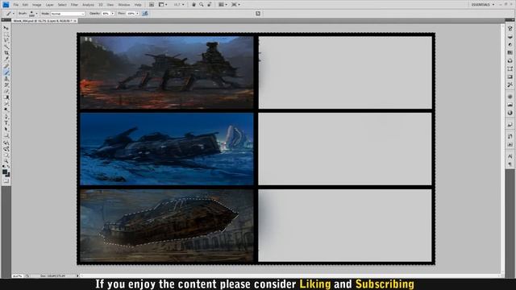Open the Flow slider arrow
This screenshot has height=290, width=516.
[x=138, y=14]
